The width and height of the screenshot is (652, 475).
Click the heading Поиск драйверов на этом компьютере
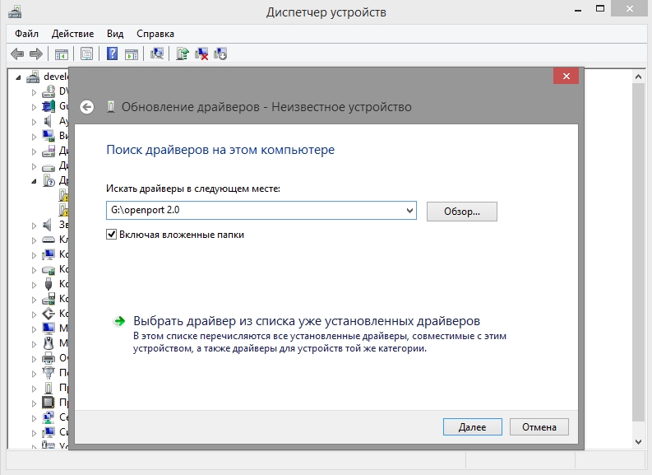(220, 150)
